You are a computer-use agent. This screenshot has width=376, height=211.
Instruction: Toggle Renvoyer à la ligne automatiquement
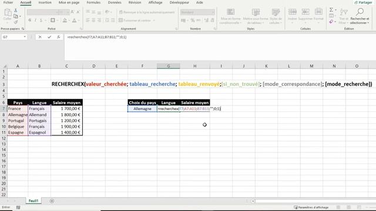[147, 12]
